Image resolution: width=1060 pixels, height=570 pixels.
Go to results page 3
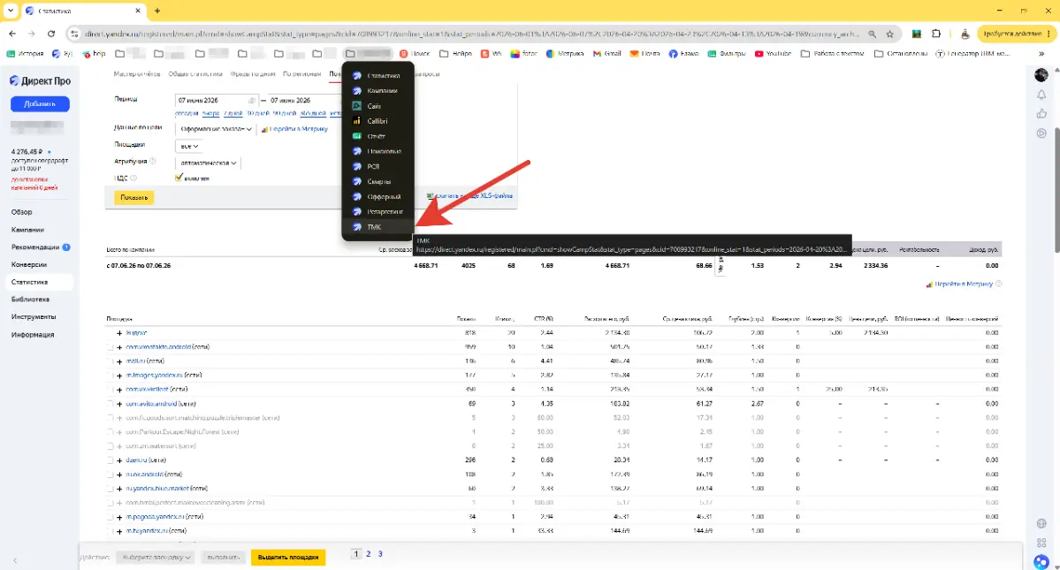[x=380, y=554]
